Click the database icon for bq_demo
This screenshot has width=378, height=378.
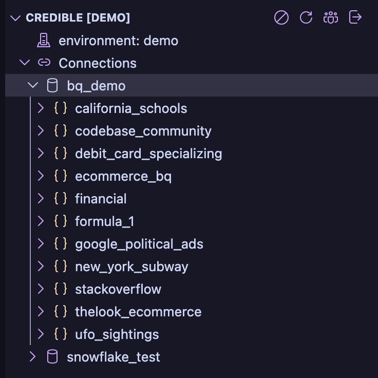[x=52, y=85]
